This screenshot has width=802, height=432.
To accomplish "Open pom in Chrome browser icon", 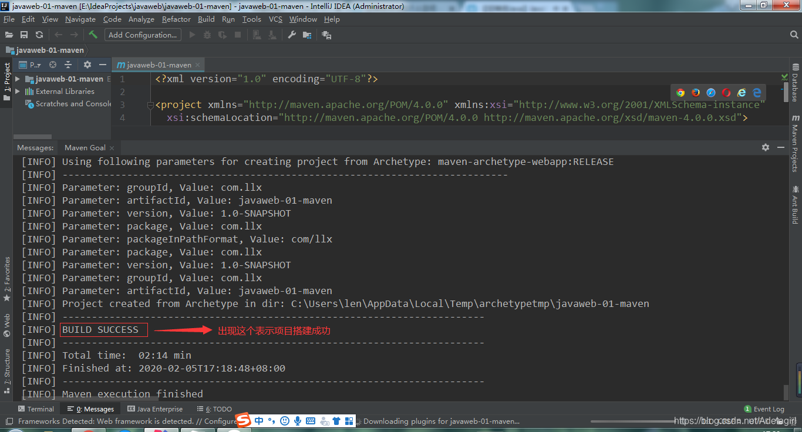I will tap(680, 92).
